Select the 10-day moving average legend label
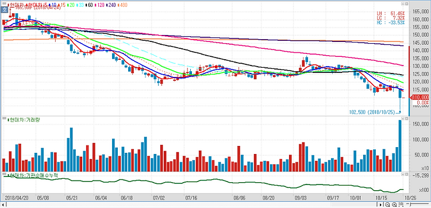The width and height of the screenshot is (431, 208). coord(53,5)
